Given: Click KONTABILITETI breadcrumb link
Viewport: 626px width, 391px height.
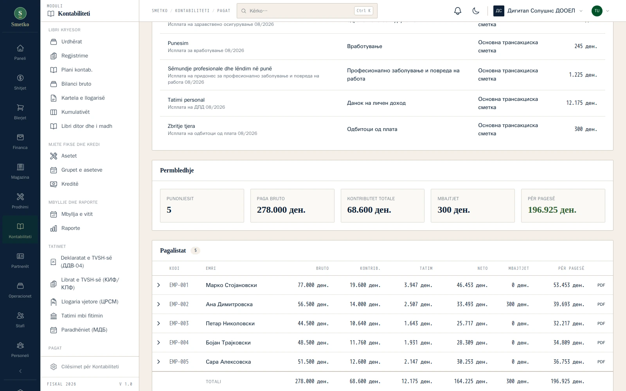Looking at the screenshot, I should pyautogui.click(x=192, y=11).
